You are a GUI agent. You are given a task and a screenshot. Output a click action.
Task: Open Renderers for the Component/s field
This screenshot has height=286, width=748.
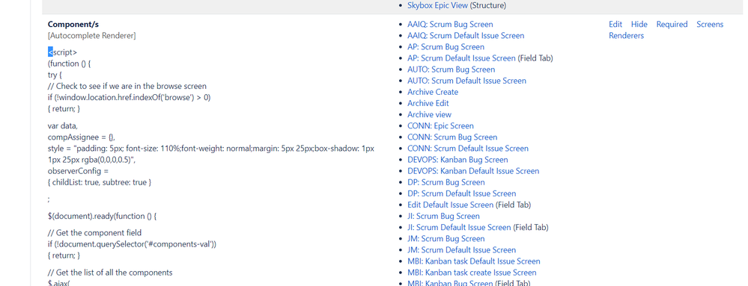tap(626, 36)
